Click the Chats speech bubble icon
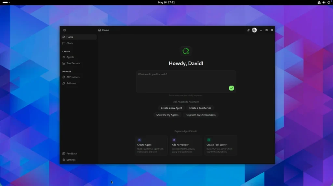This screenshot has width=333, height=186. (x=64, y=43)
